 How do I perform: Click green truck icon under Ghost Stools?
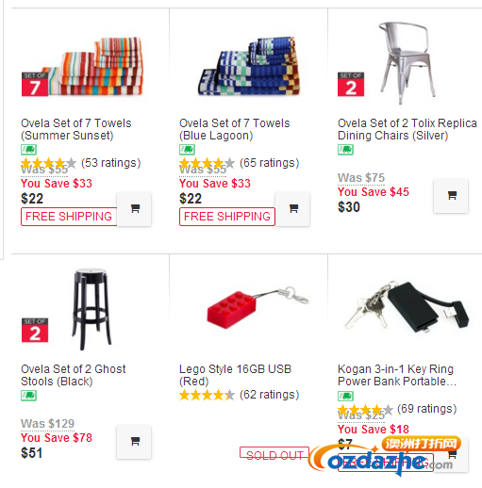[29, 396]
